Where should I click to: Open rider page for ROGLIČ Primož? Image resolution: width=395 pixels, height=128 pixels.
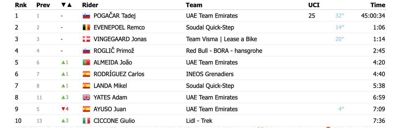(x=114, y=51)
